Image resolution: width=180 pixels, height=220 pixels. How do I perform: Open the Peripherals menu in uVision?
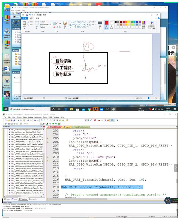[38, 117]
